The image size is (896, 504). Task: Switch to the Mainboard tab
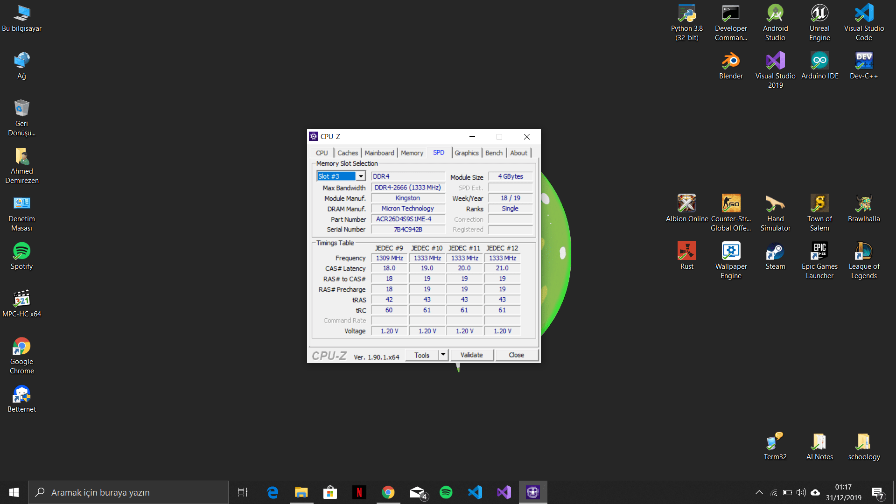click(379, 153)
